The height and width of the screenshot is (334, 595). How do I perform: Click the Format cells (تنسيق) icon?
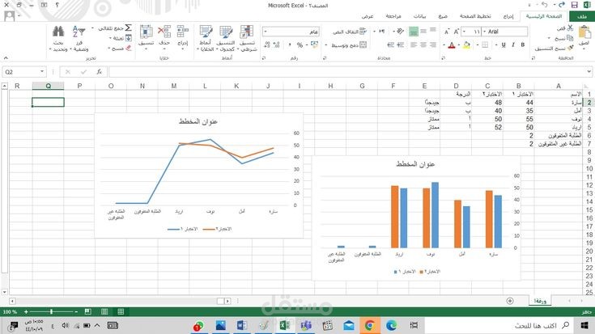pyautogui.click(x=146, y=32)
